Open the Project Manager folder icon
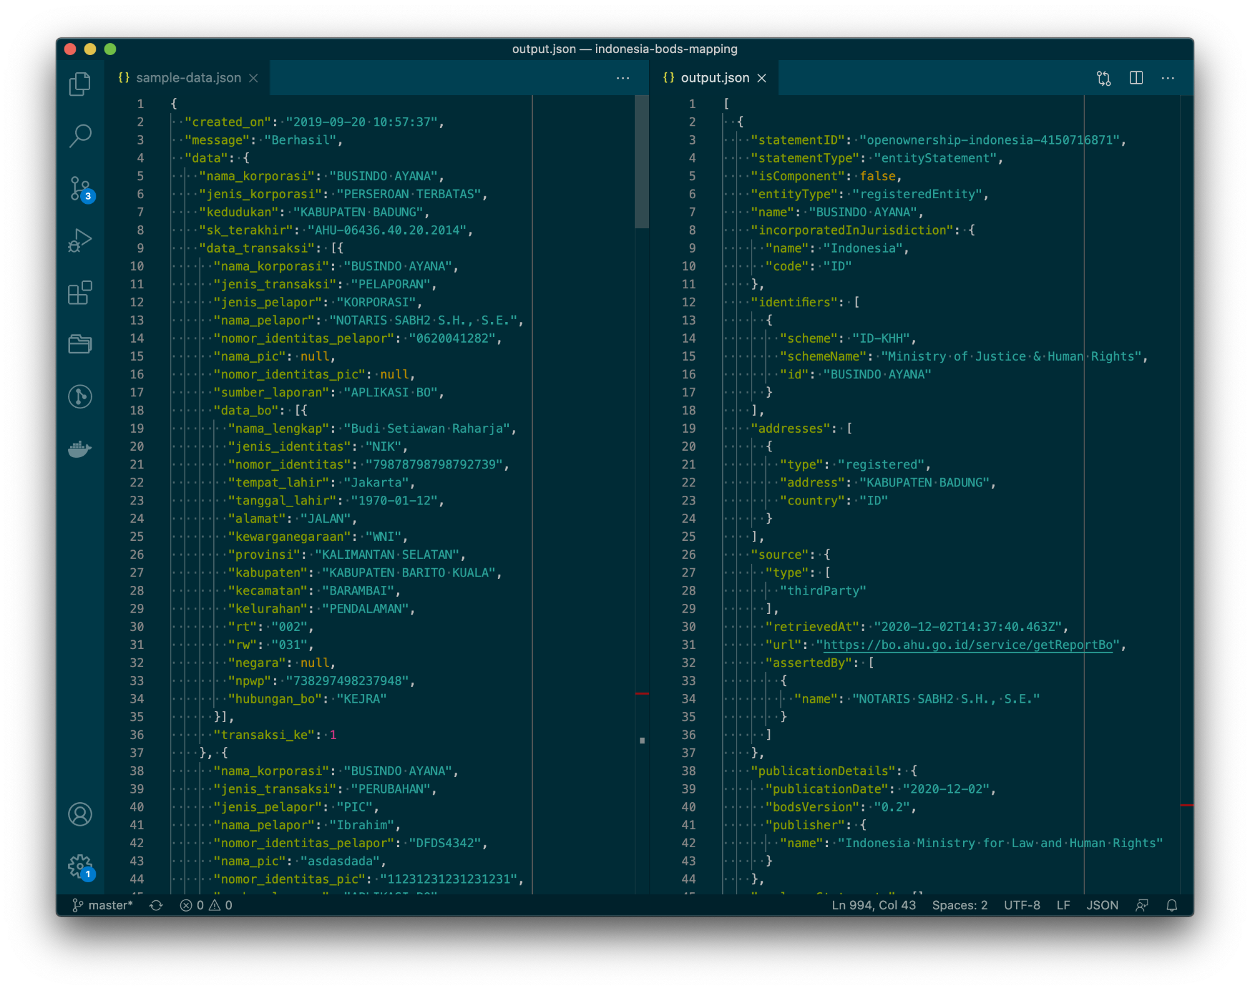 tap(80, 344)
